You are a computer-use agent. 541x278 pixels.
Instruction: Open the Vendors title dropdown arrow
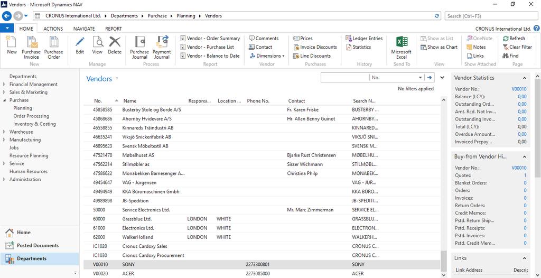[x=117, y=79]
